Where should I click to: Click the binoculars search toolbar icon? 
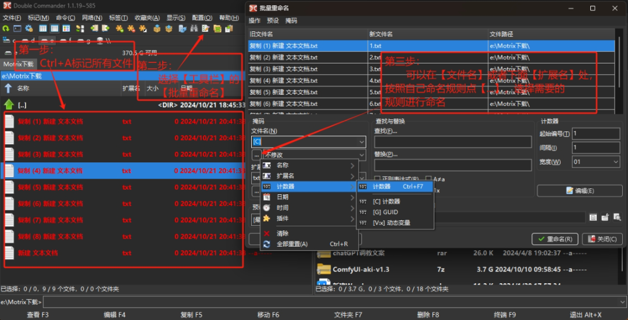tap(194, 29)
